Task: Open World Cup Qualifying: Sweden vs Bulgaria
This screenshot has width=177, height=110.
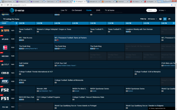Action: 150,106
